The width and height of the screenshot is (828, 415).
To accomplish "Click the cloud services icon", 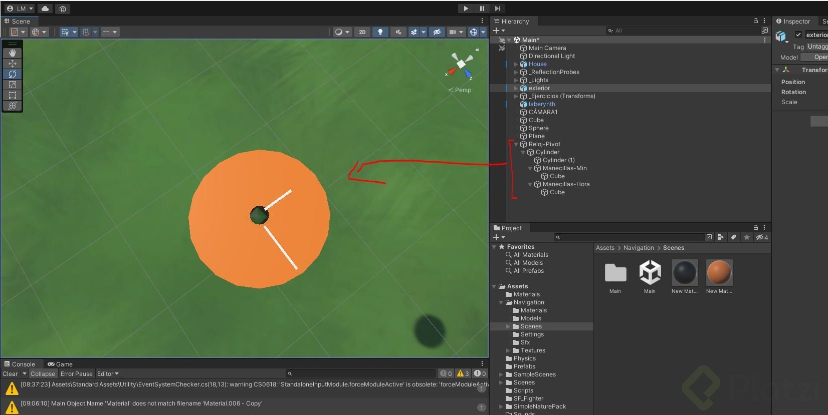I will [45, 9].
